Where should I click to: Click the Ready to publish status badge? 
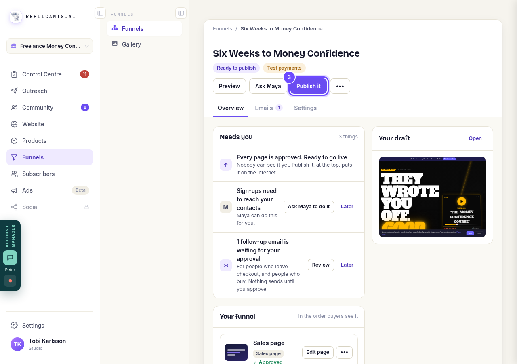236,68
